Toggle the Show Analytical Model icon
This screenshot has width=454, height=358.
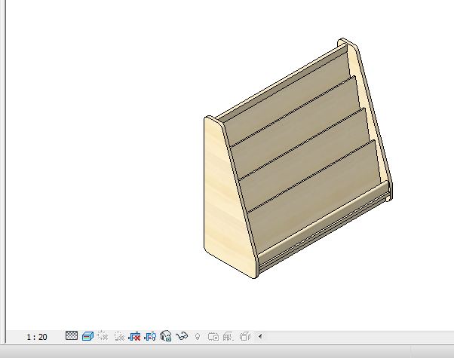point(229,337)
